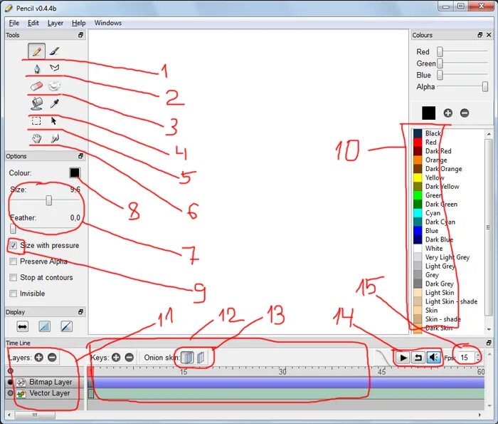Select Red in the colour list
This screenshot has height=424, width=498.
447,143
